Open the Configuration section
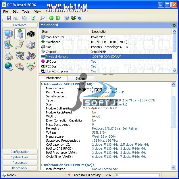Image resolution: width=179 pixels, height=179 pixels. click(x=20, y=152)
